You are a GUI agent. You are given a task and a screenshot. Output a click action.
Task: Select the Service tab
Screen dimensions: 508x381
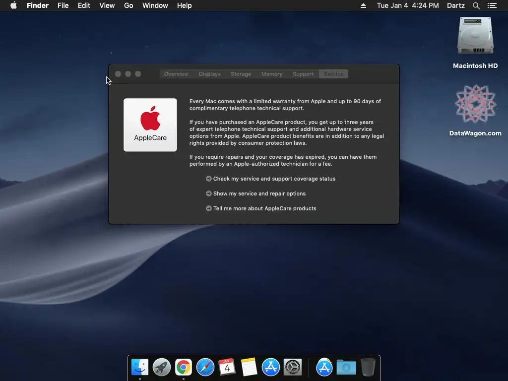pos(333,74)
